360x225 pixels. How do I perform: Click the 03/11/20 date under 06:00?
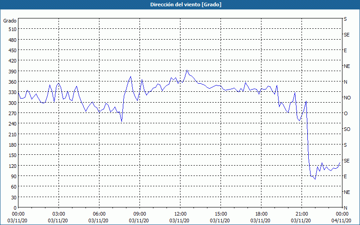point(98,220)
